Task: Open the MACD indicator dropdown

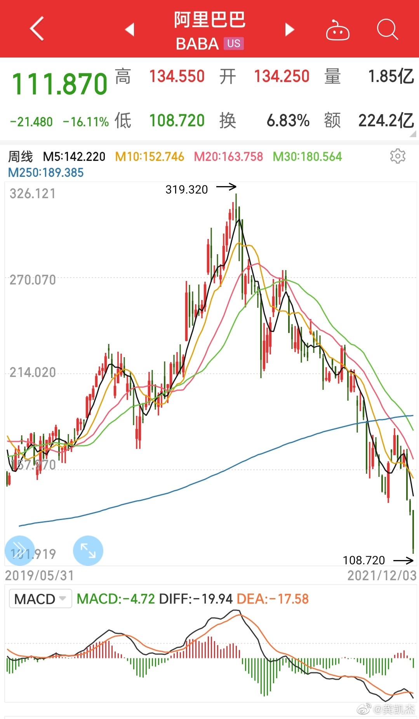Action: click(x=40, y=599)
